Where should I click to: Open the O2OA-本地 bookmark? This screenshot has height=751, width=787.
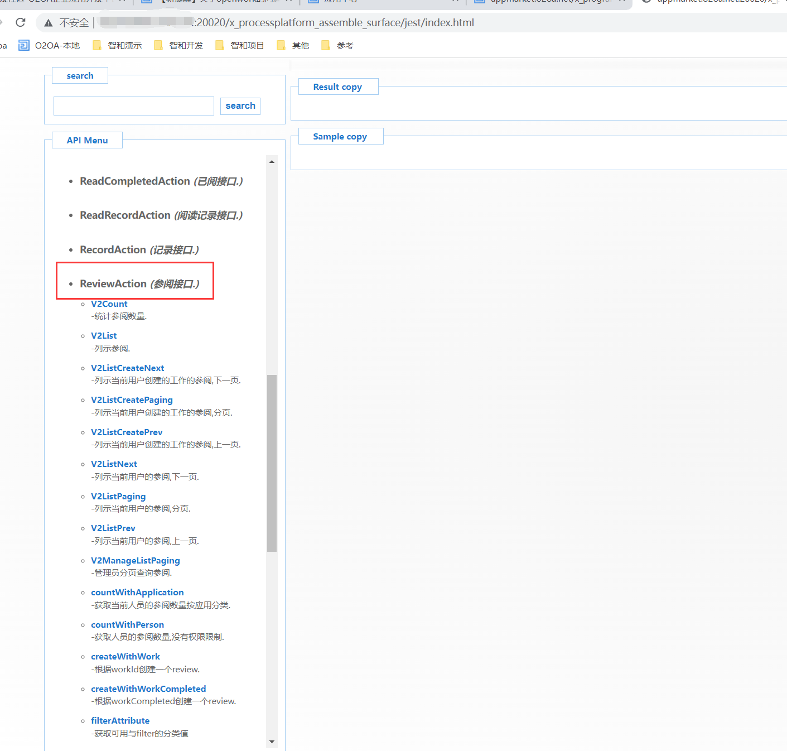(49, 46)
